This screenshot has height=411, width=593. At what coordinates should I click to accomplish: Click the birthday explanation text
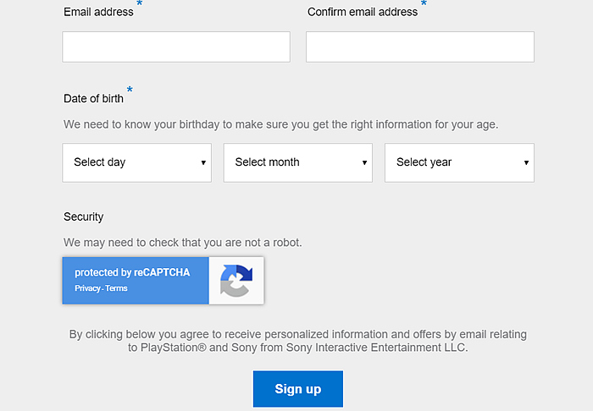pyautogui.click(x=280, y=124)
